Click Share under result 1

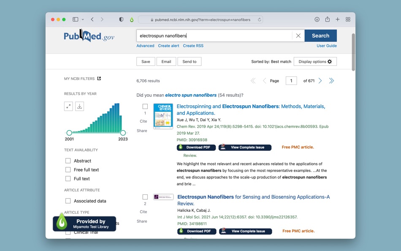142,131
